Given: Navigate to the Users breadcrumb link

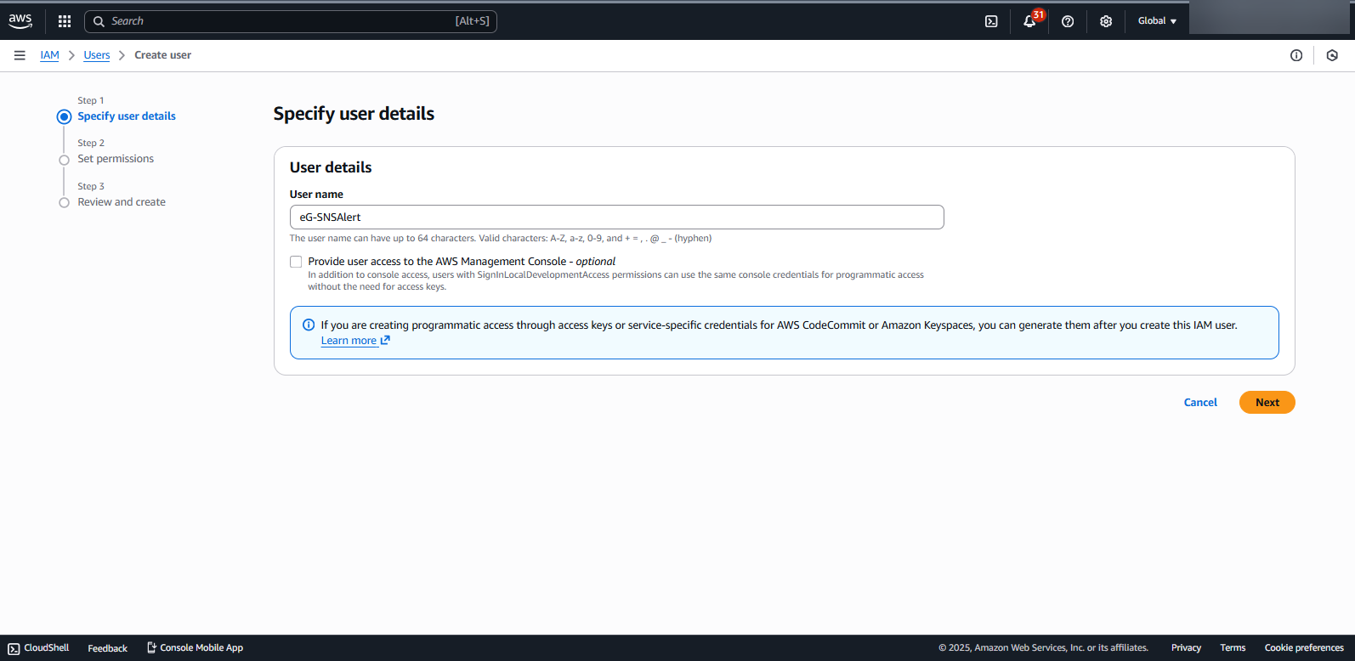Looking at the screenshot, I should (97, 55).
